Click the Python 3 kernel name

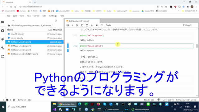click(x=187, y=25)
